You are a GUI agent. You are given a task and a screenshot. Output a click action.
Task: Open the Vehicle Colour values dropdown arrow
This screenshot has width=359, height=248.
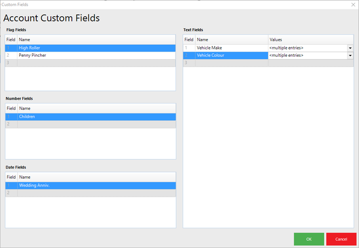[350, 56]
